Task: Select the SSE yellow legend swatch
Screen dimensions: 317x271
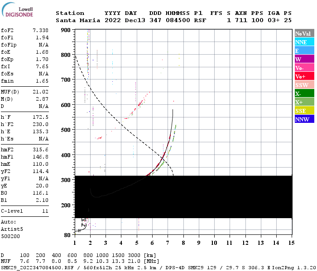Action: pos(304,111)
